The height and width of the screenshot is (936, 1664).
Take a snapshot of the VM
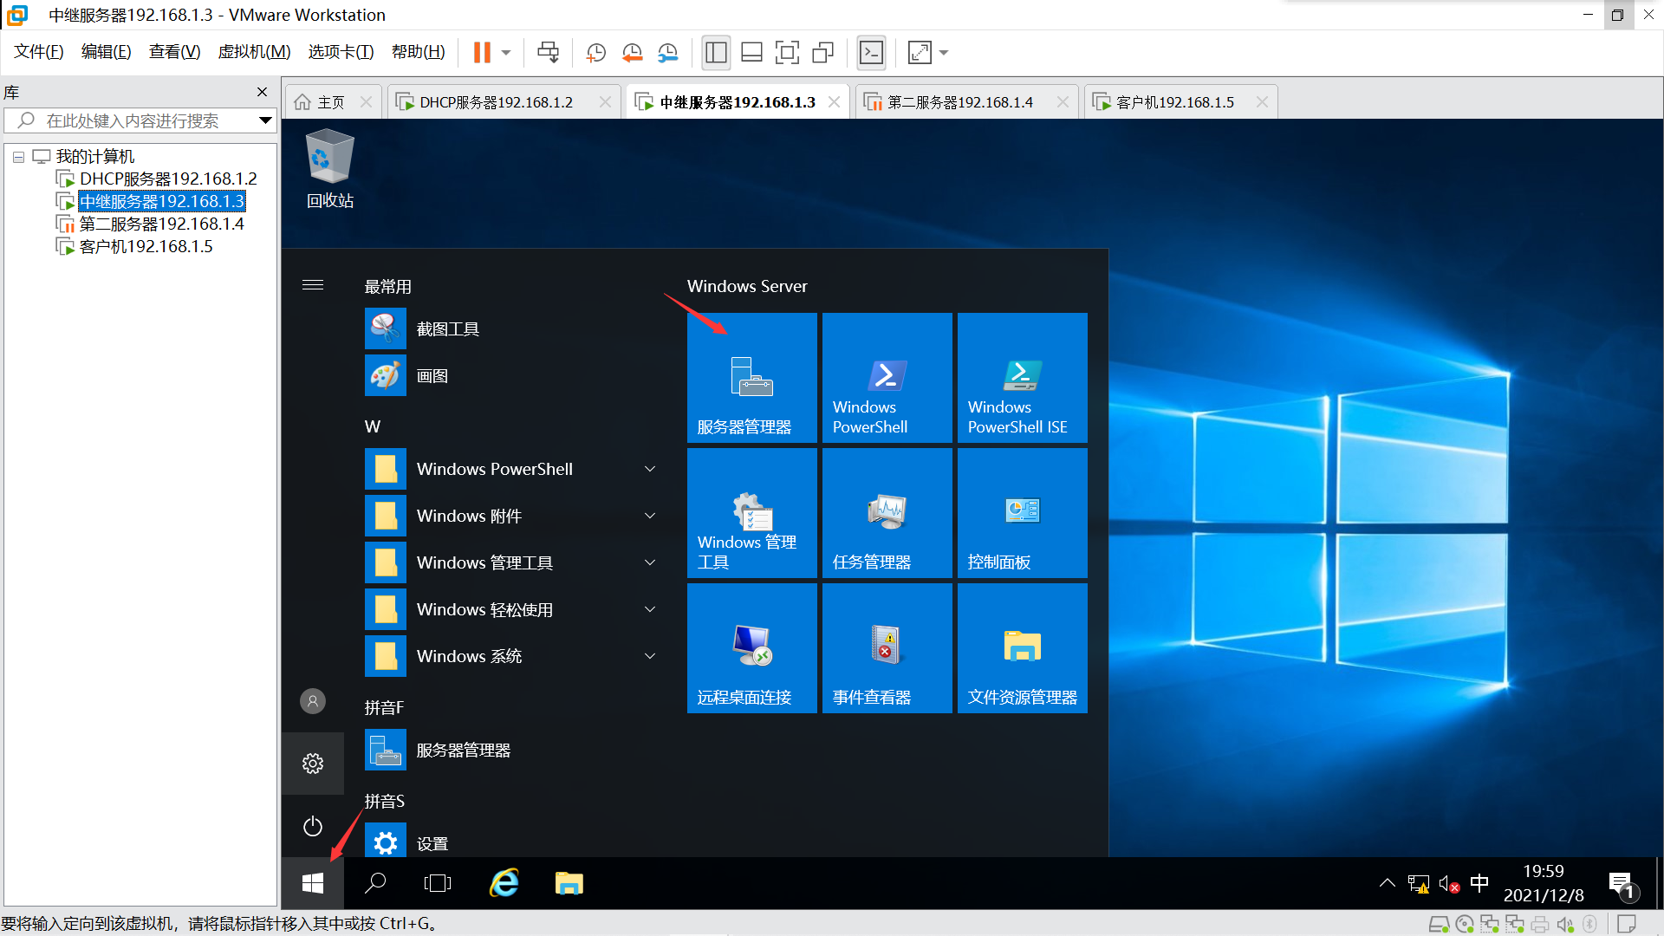pyautogui.click(x=595, y=53)
